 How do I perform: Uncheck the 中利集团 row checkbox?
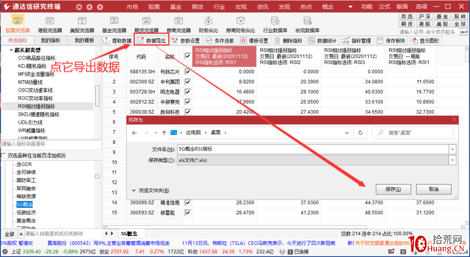(x=188, y=82)
